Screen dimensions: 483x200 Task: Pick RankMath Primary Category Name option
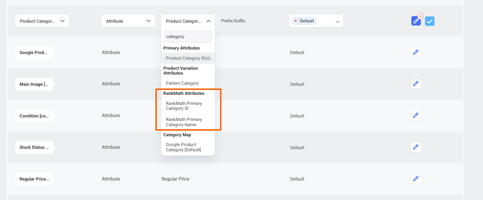(x=184, y=122)
